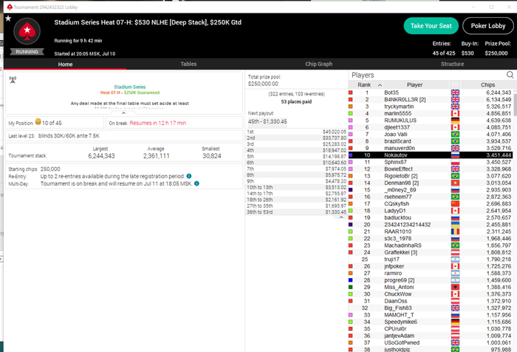The height and width of the screenshot is (352, 517).
Task: Click the chips stack icon by My Position
Action: [38, 122]
